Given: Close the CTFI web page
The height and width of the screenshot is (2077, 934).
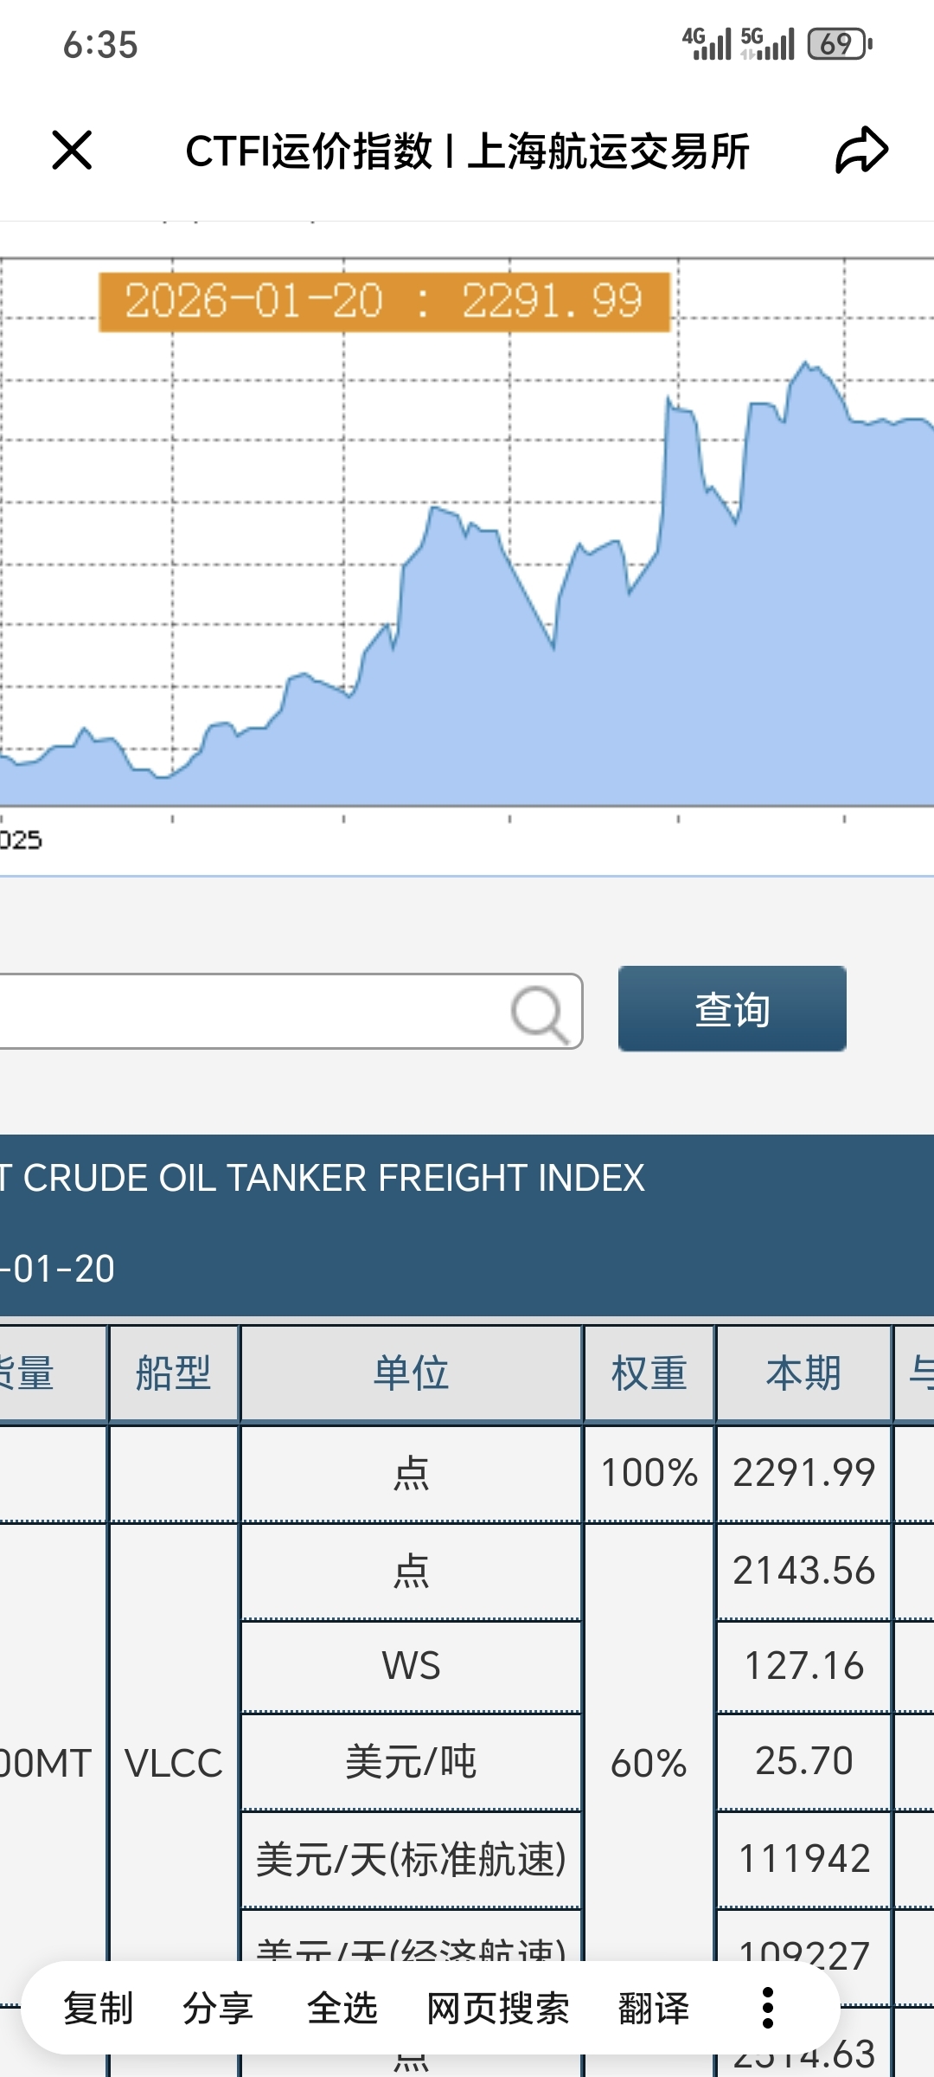Looking at the screenshot, I should point(72,151).
